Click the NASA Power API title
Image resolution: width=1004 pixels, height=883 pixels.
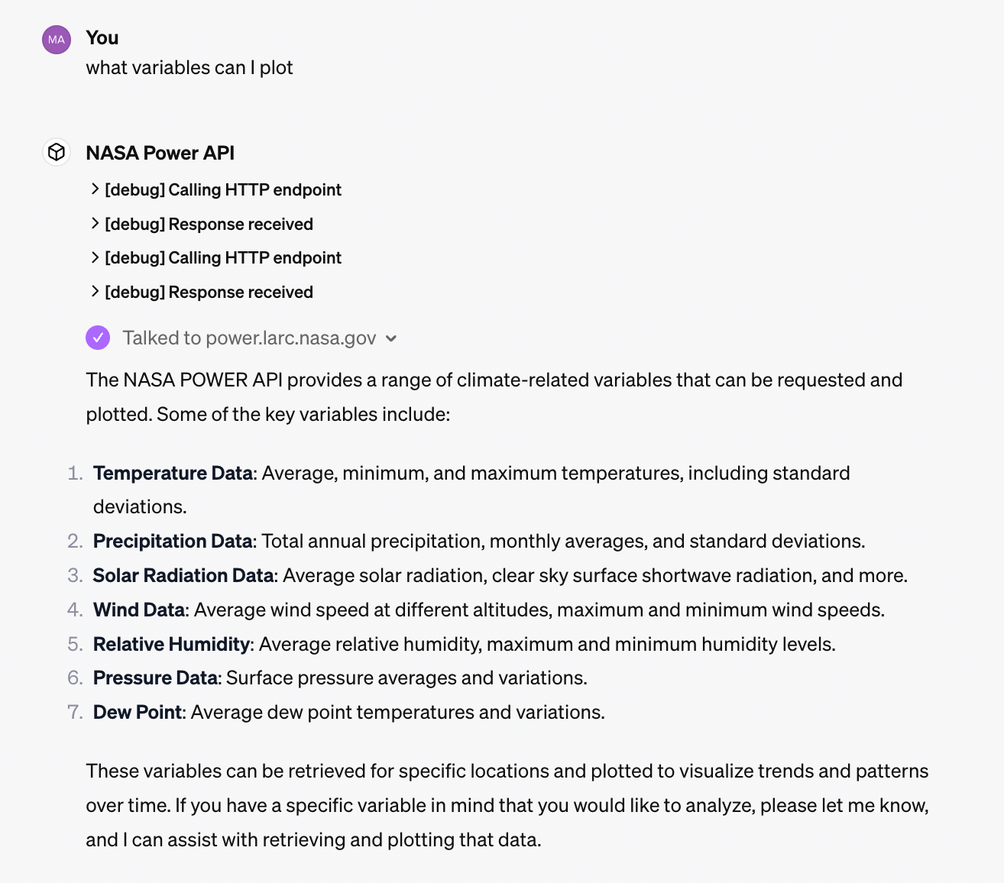[x=160, y=153]
